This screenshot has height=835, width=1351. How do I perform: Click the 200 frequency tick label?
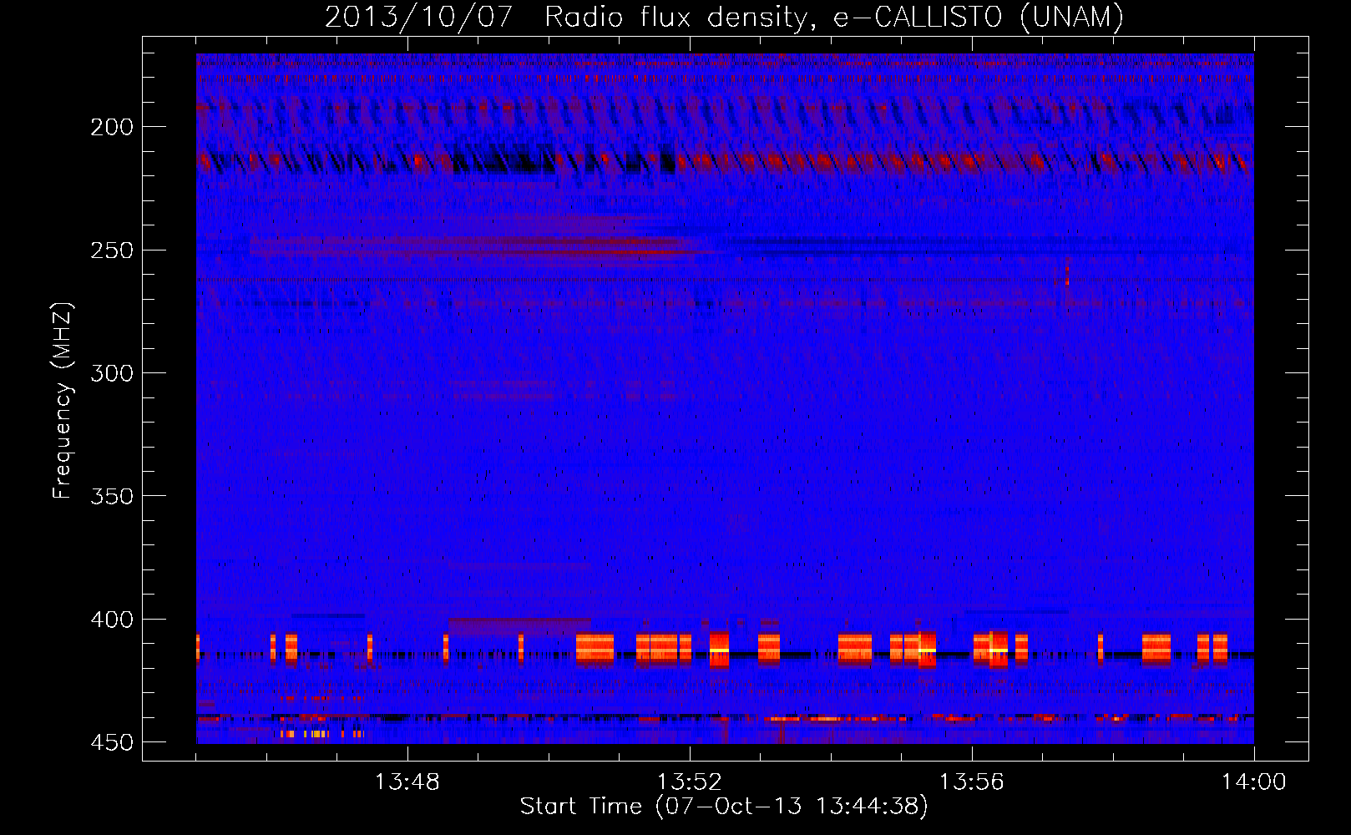pyautogui.click(x=112, y=127)
